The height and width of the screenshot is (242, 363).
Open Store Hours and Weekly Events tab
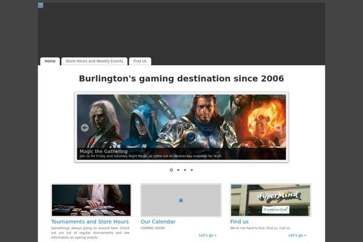point(94,61)
